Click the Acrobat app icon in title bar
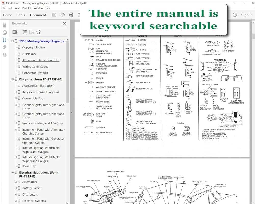The height and width of the screenshot is (204, 255). tap(3, 3)
